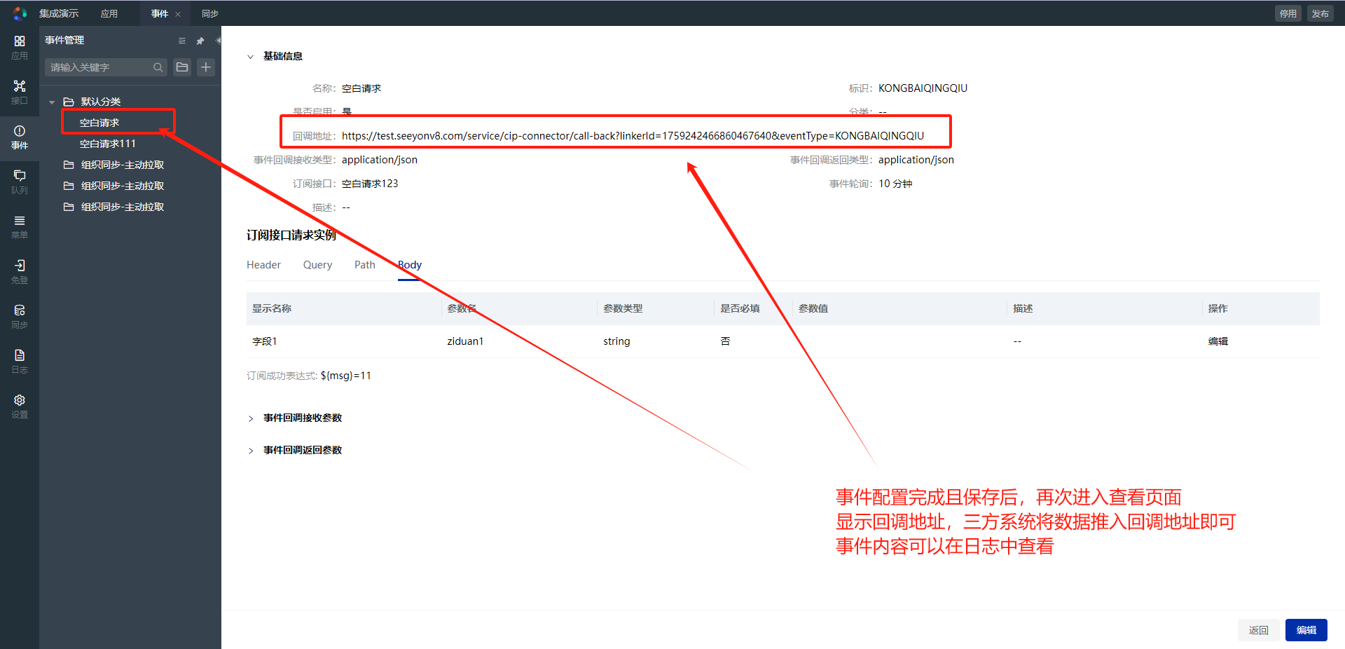The width and height of the screenshot is (1345, 649).
Task: Click the 字段1 cell in the table
Action: pos(265,341)
